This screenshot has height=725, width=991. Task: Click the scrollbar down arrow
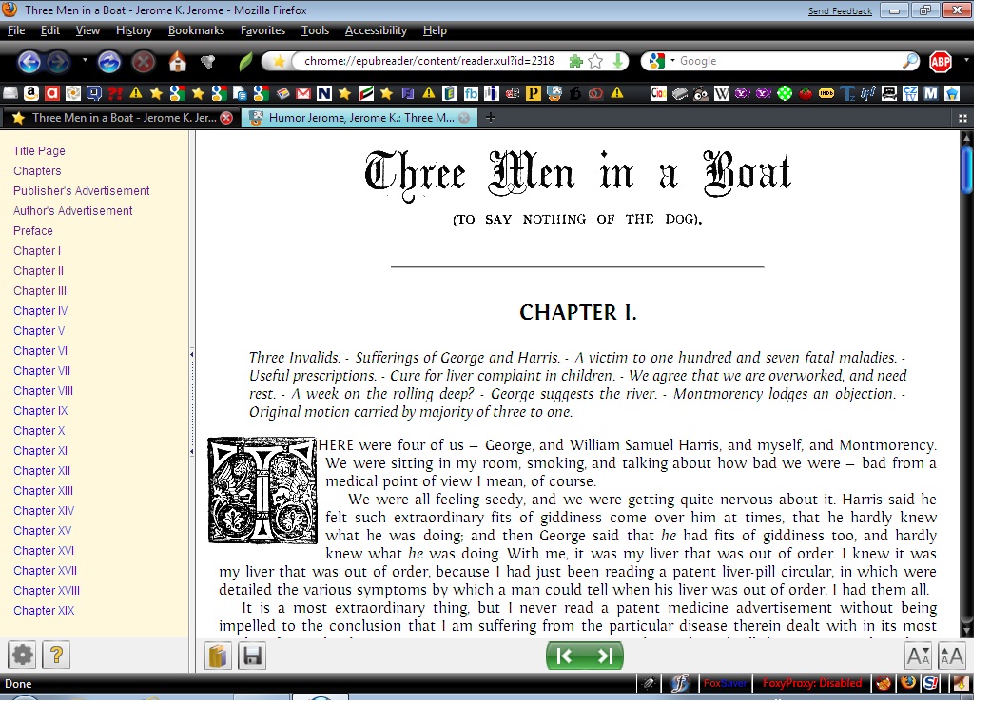point(966,631)
